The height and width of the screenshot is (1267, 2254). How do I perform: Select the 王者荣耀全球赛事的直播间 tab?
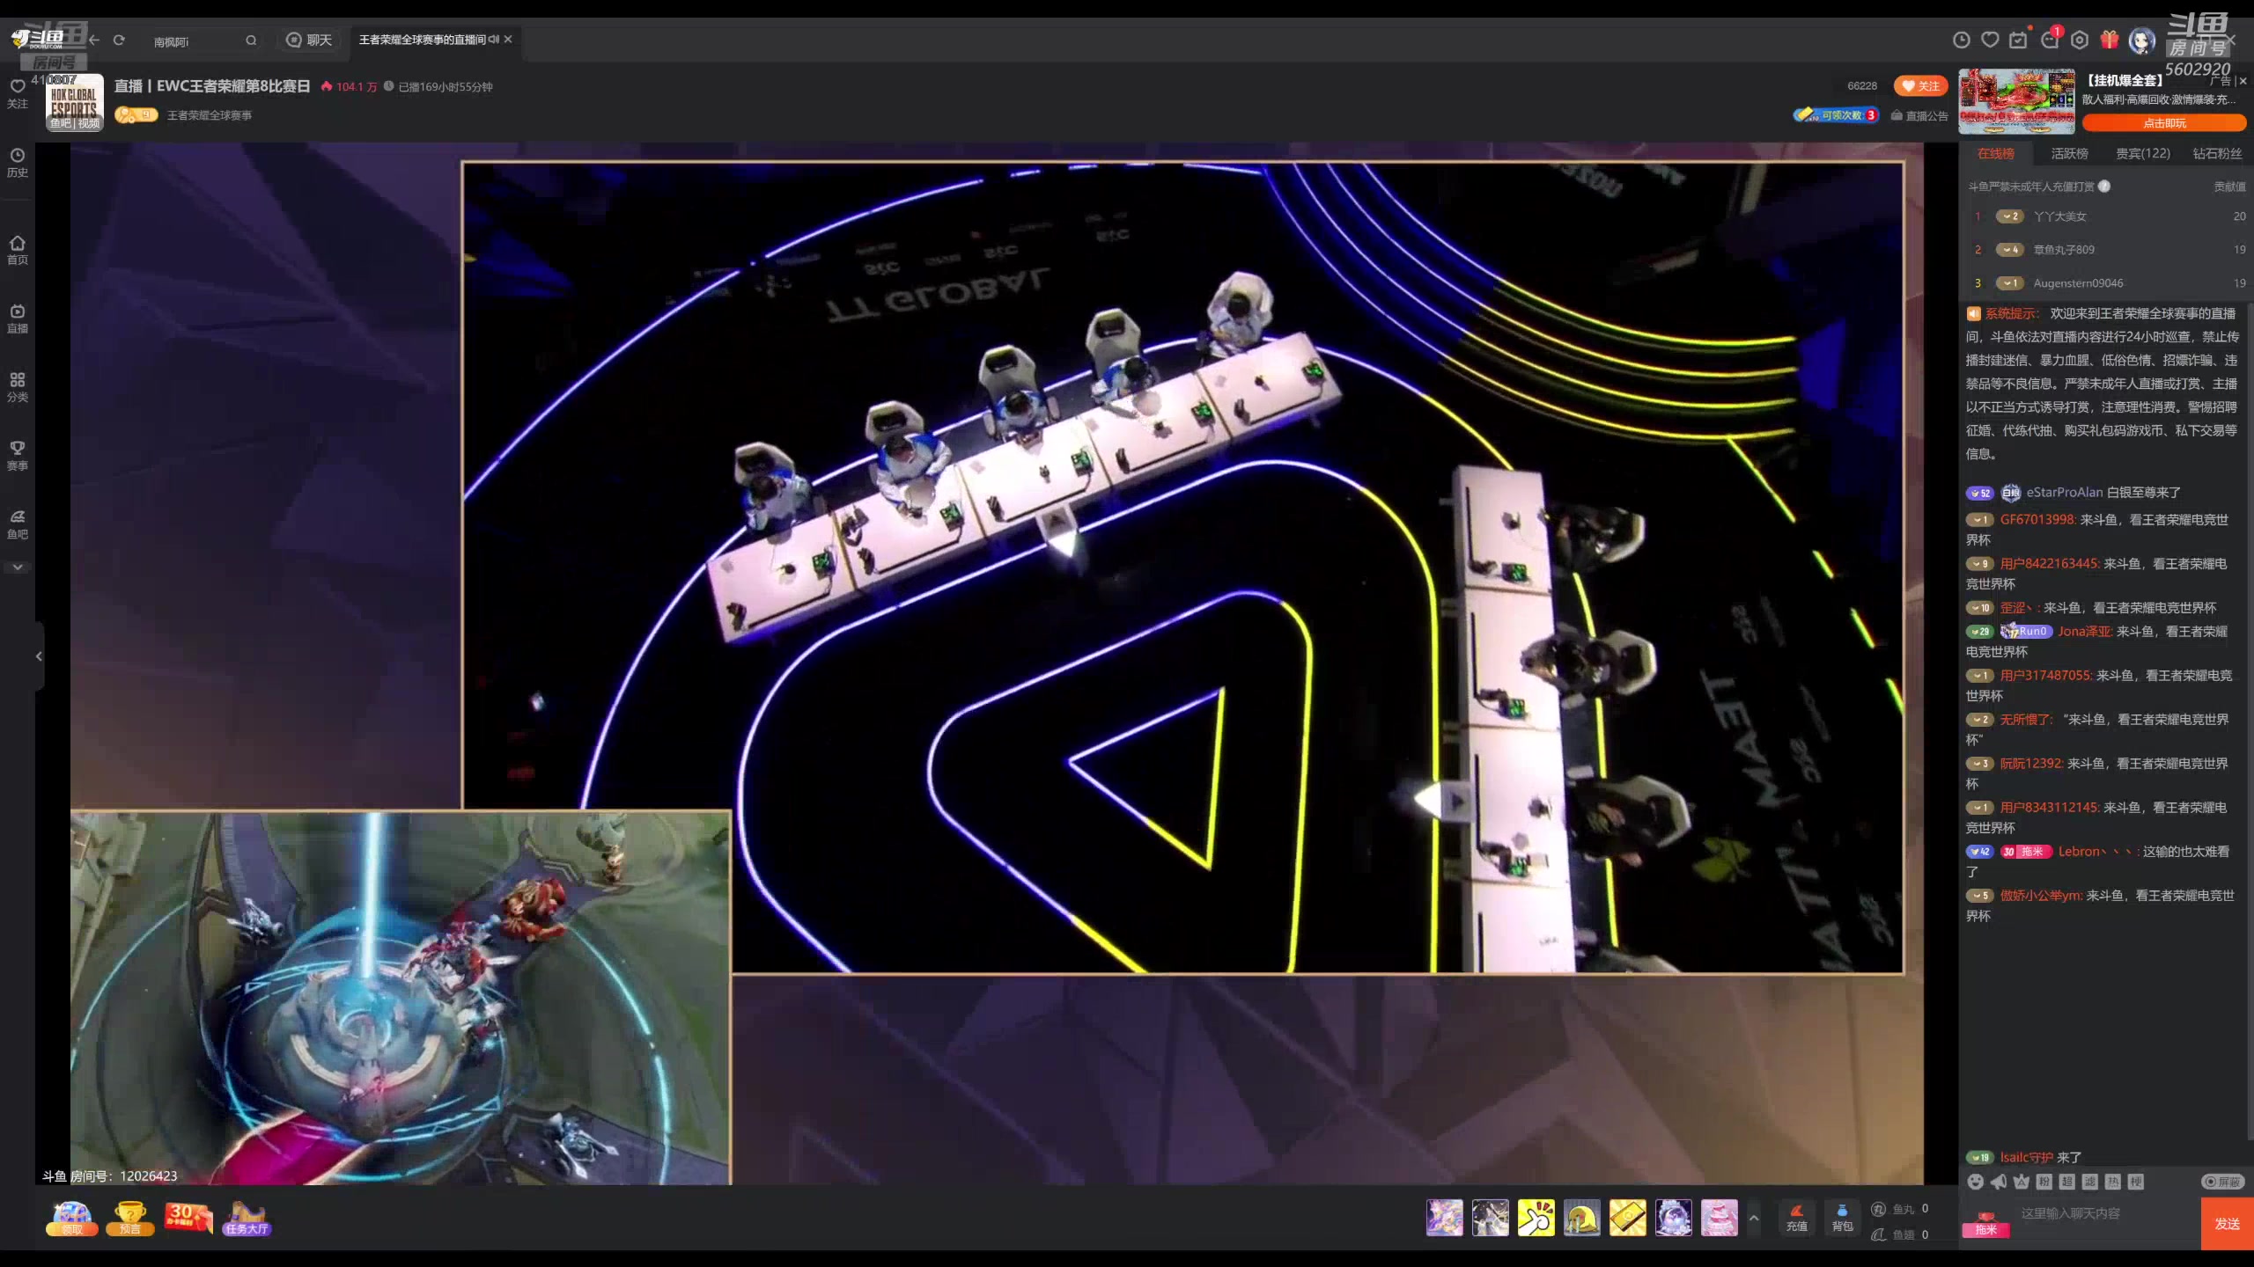[422, 40]
